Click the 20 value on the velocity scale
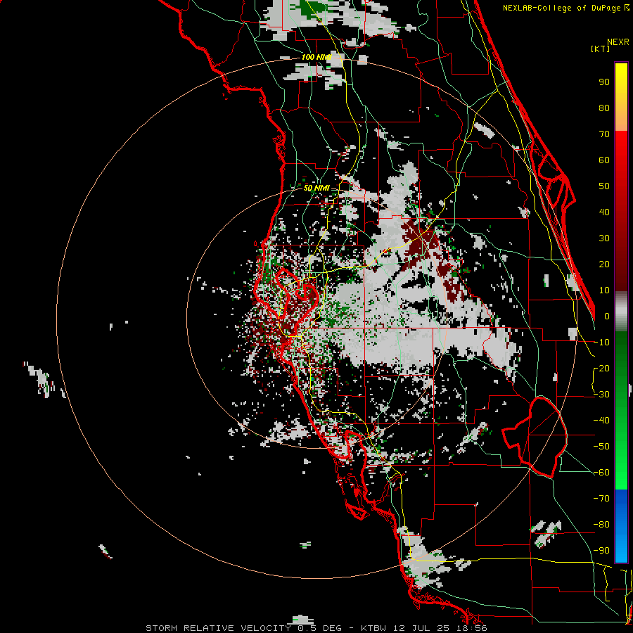The image size is (633, 633). pyautogui.click(x=604, y=264)
